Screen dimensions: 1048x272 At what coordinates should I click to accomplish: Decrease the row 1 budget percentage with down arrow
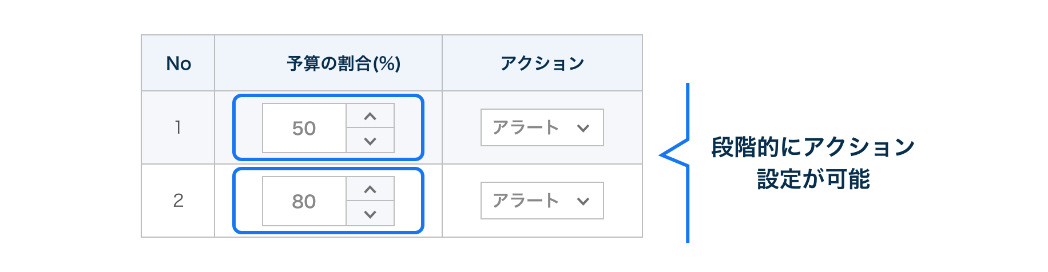(370, 141)
